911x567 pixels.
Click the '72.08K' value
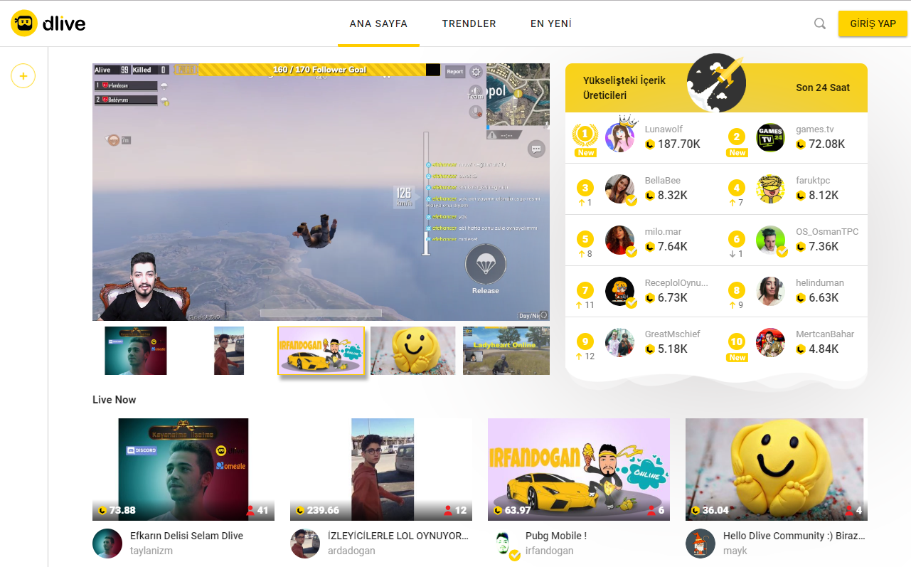[827, 144]
